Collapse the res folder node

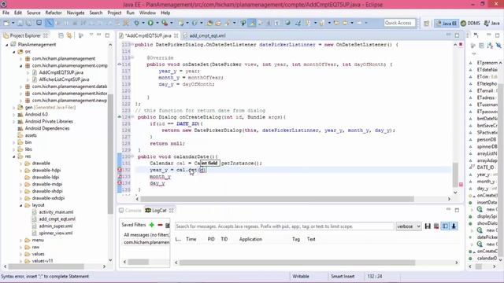tap(14, 156)
